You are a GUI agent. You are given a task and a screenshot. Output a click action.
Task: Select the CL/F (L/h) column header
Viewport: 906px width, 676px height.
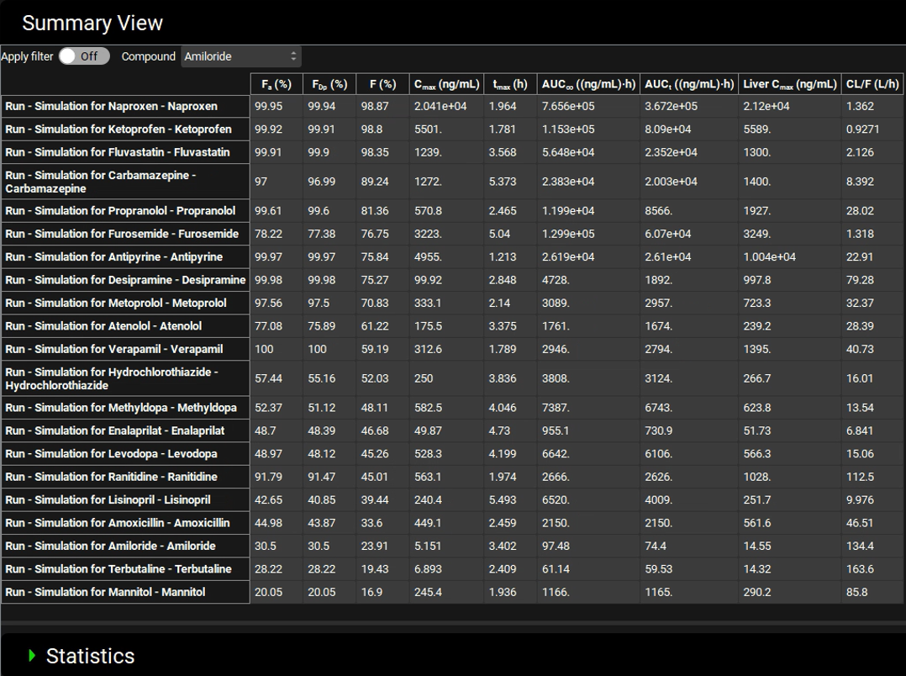[872, 84]
